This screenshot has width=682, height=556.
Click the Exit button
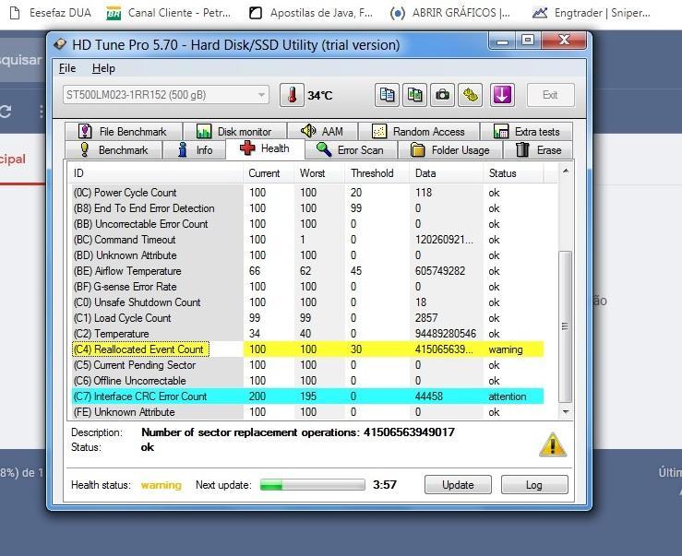click(x=550, y=95)
